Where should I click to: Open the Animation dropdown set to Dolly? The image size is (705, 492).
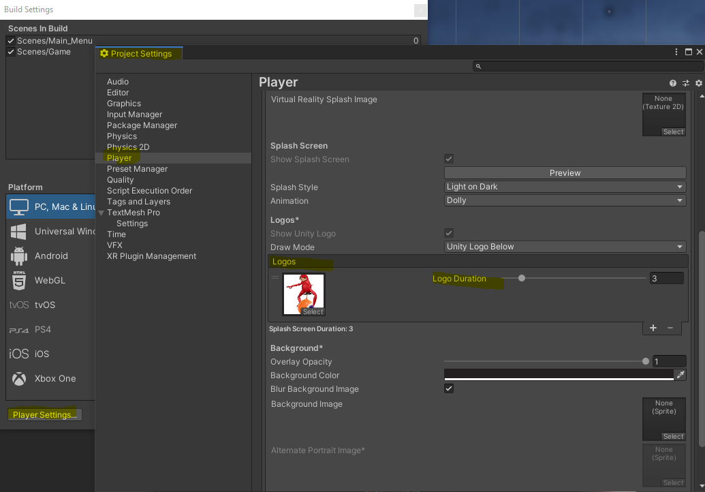[x=565, y=200]
